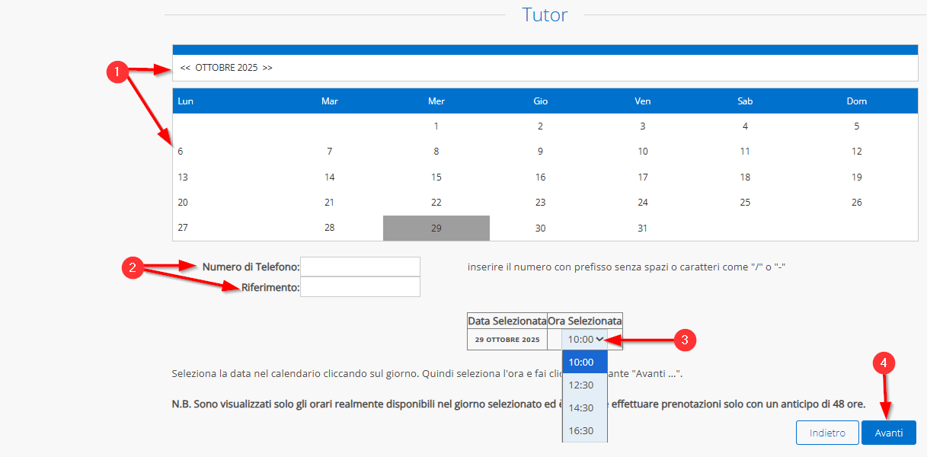
Task: Select day 31 in the calendar
Action: click(x=643, y=228)
